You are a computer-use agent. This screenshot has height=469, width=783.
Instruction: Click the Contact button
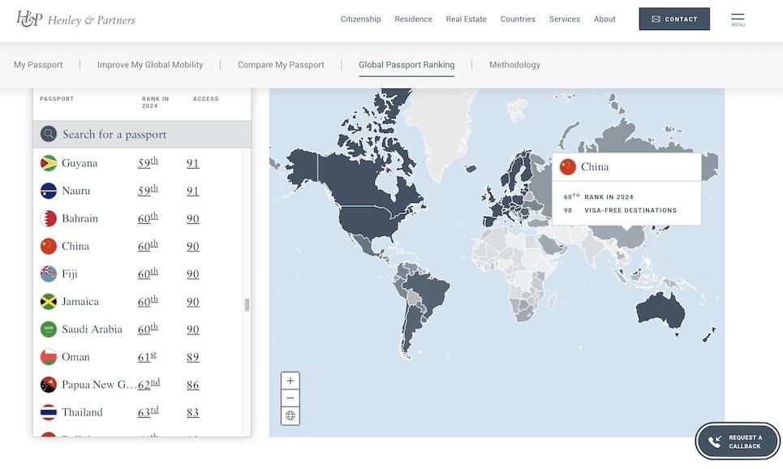[x=674, y=19]
